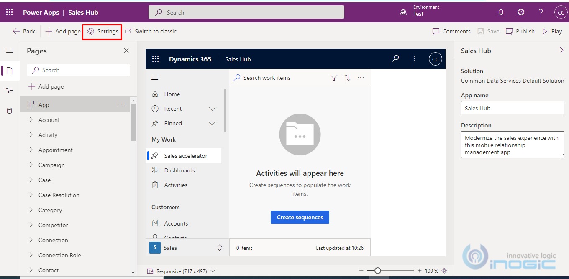The image size is (569, 279).
Task: Play the app preview
Action: click(x=552, y=31)
